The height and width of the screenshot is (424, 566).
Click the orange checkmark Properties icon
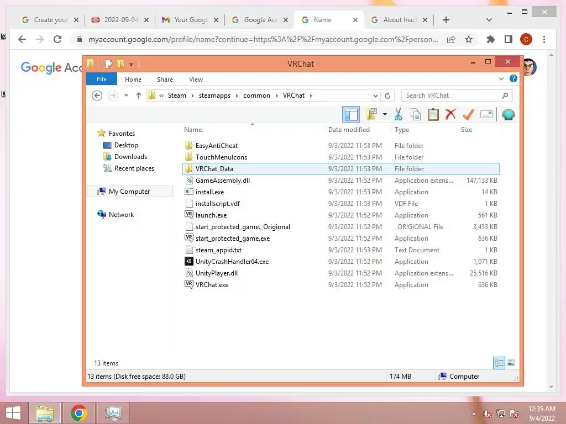(x=468, y=115)
